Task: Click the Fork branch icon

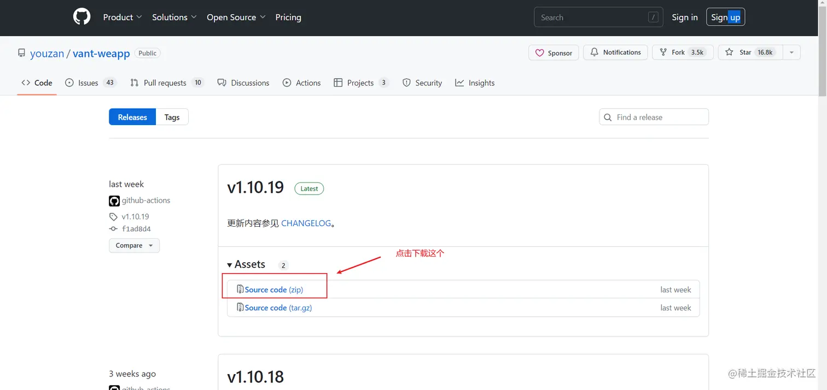Action: pyautogui.click(x=663, y=52)
